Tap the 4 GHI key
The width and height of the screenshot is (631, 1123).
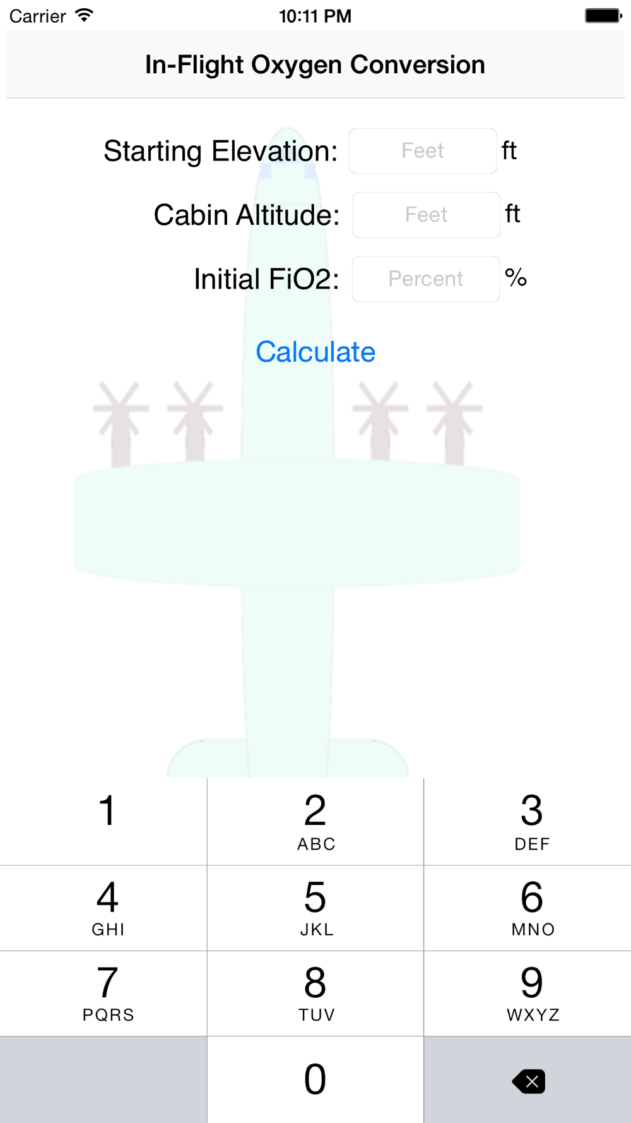click(x=103, y=908)
